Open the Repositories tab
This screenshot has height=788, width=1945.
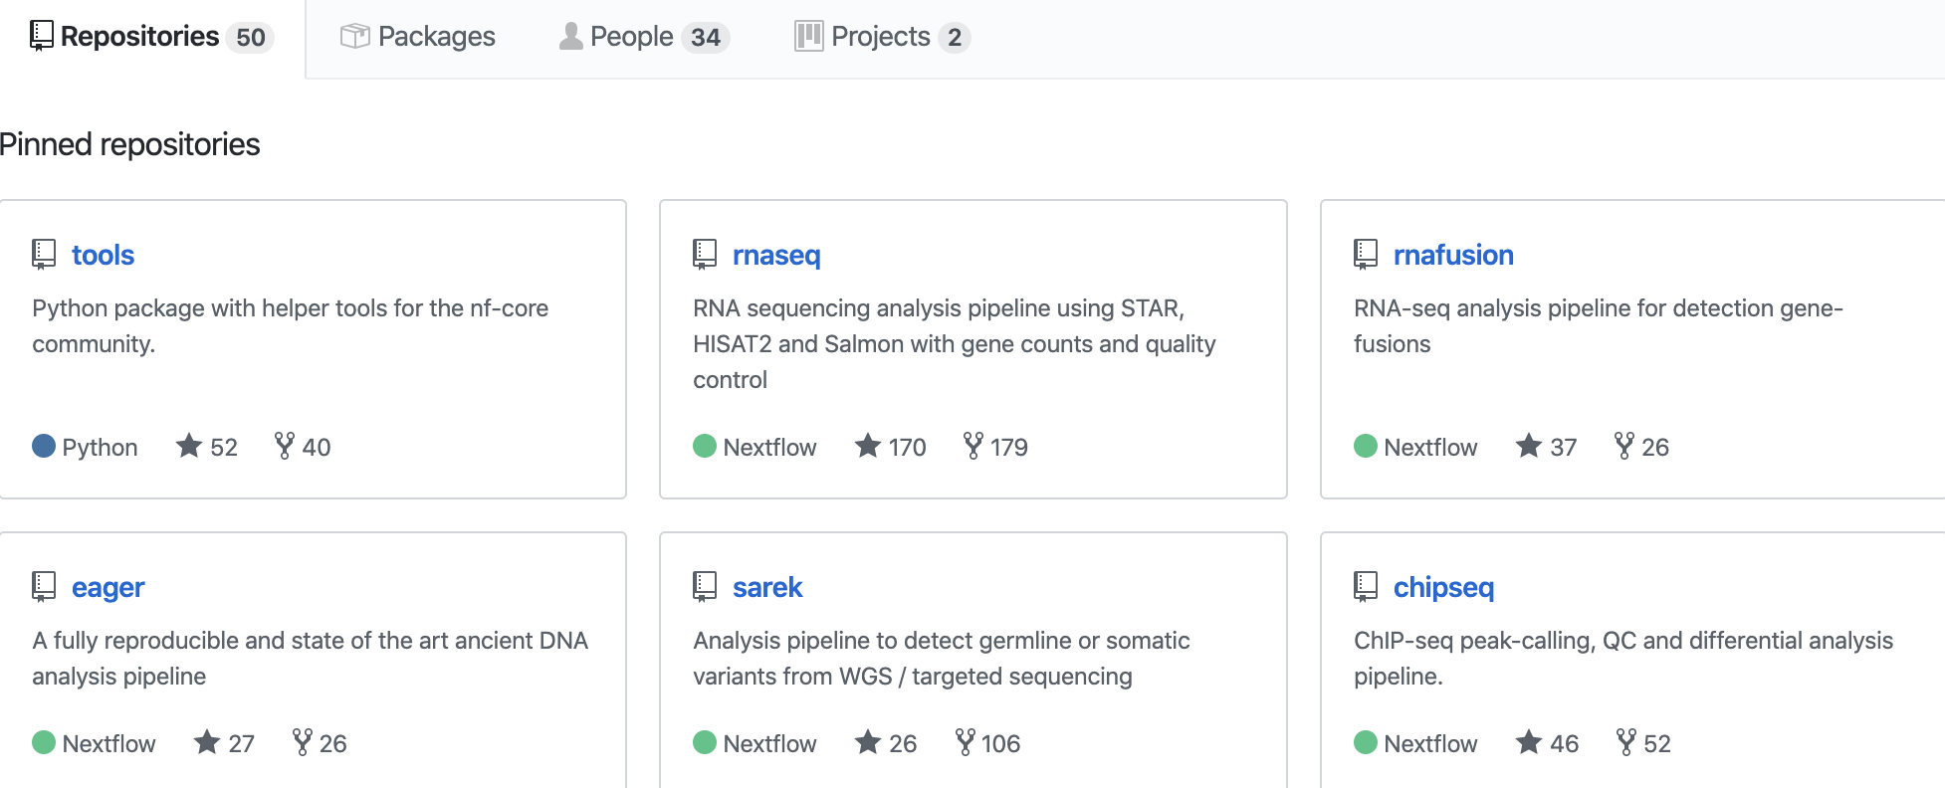click(151, 37)
